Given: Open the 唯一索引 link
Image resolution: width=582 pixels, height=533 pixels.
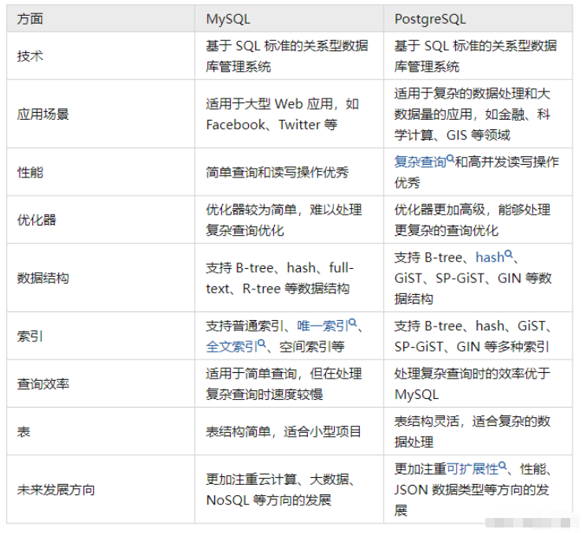Looking at the screenshot, I should 323,326.
